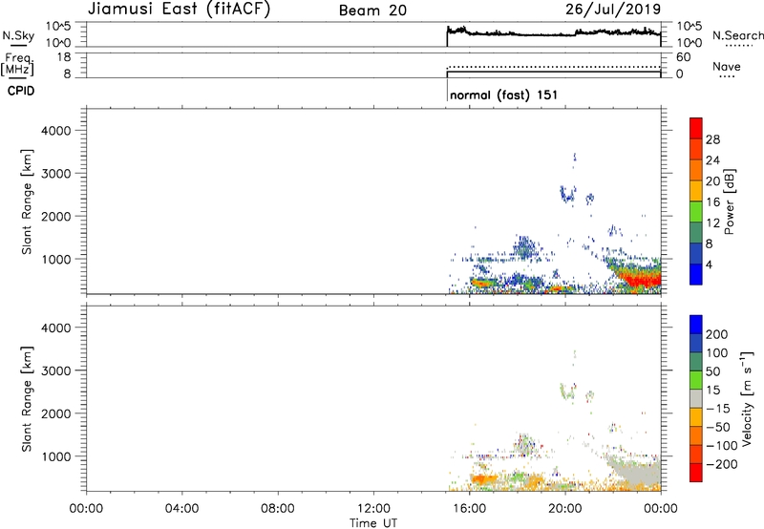Image resolution: width=764 pixels, height=529 pixels.
Task: Click the CPID start marker line at 15:00
Action: pyautogui.click(x=447, y=90)
